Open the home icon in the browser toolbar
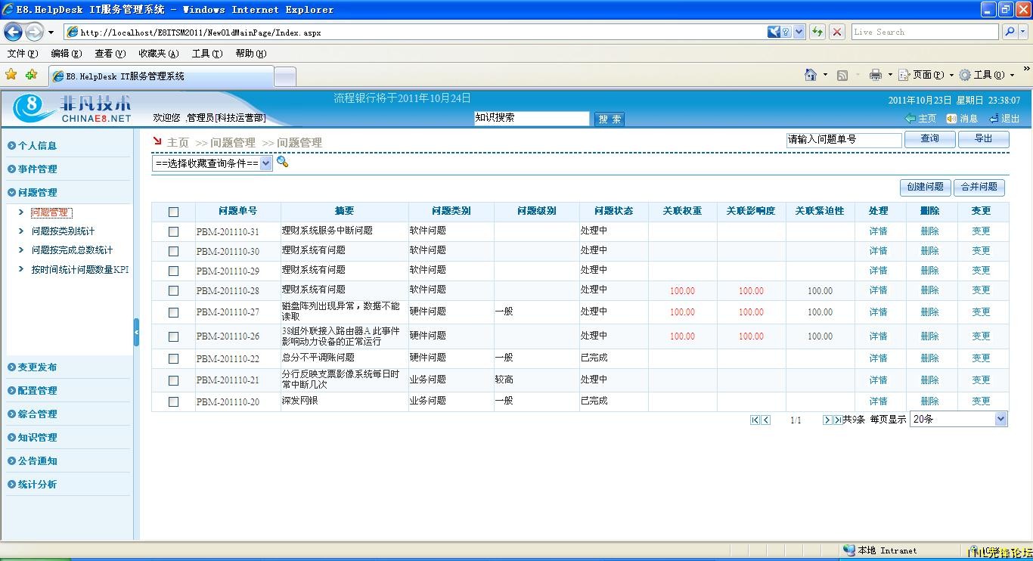 coord(811,75)
